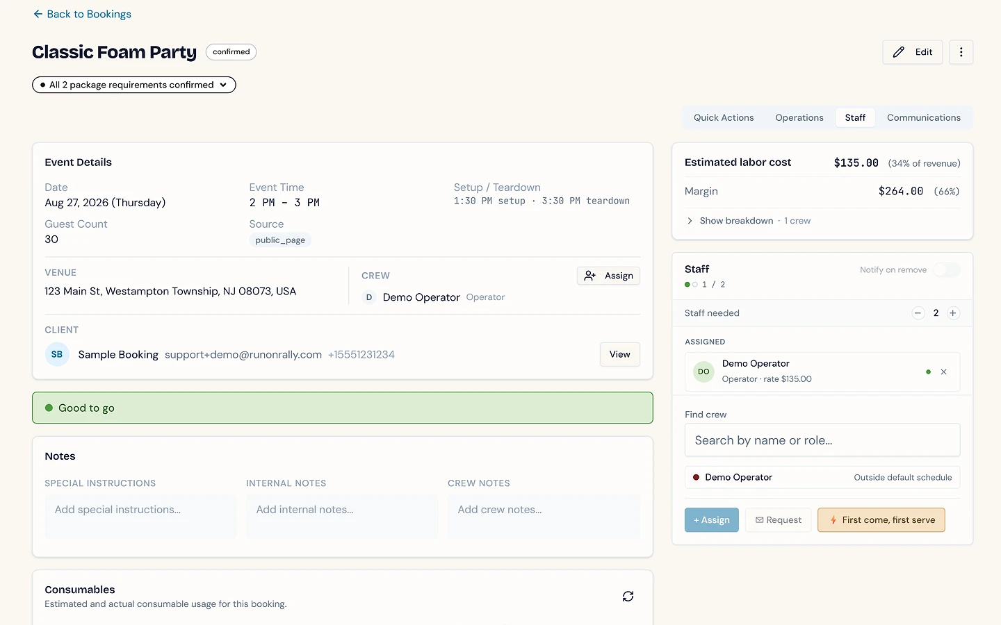Click the support+demo@runonrally.com email
The image size is (1001, 625).
(x=243, y=355)
